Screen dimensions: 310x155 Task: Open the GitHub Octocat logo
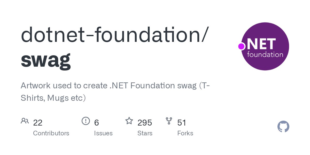pos(283,127)
